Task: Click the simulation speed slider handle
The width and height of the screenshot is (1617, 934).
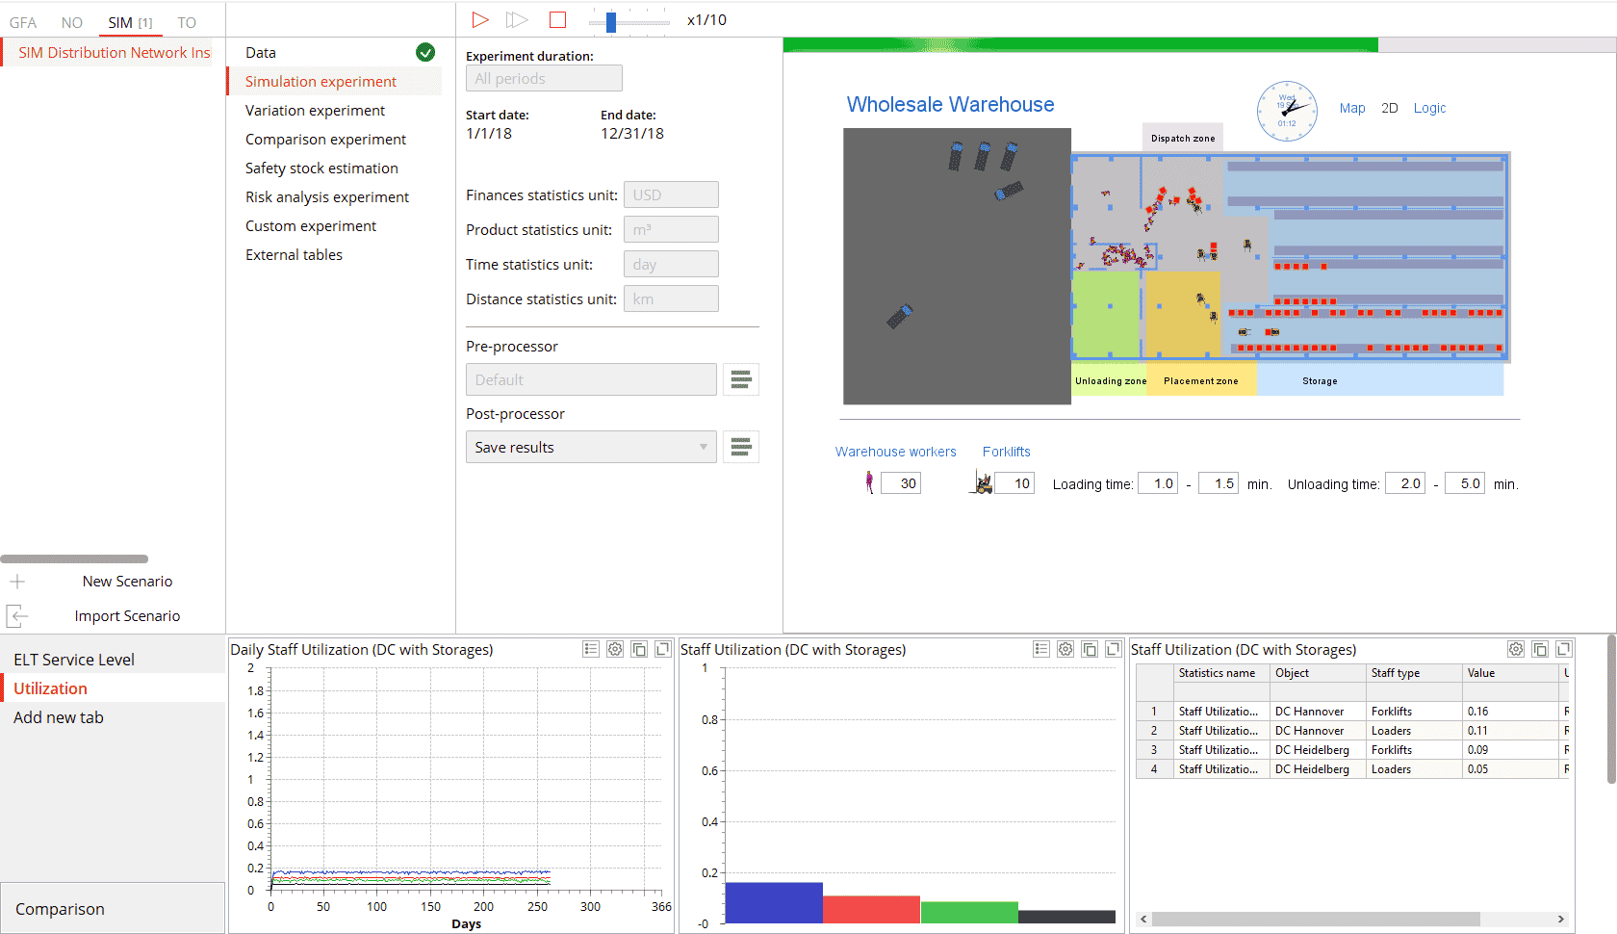Action: (610, 21)
